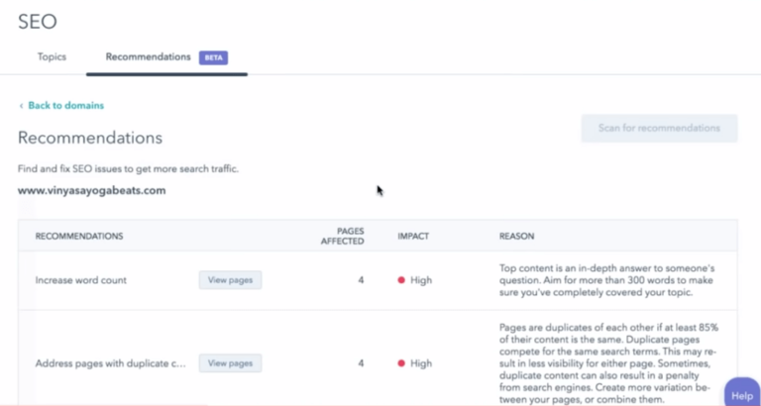
Task: Click the Pages Affected column header
Action: (x=344, y=237)
